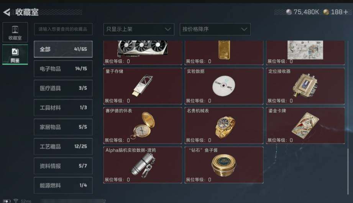The image size is (353, 203).
Task: Open the 收藏室 sidebar icon
Action: pyautogui.click(x=15, y=32)
